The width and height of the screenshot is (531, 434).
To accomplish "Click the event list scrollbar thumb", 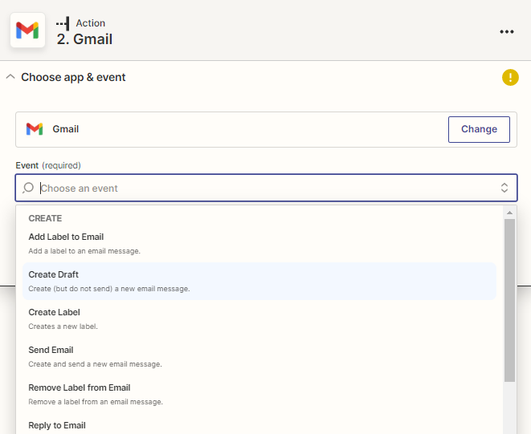I will pos(509,300).
